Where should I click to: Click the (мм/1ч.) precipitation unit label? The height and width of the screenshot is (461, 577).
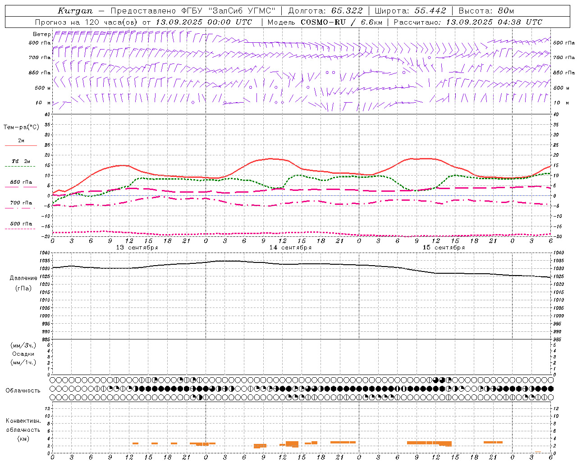[x=23, y=362]
